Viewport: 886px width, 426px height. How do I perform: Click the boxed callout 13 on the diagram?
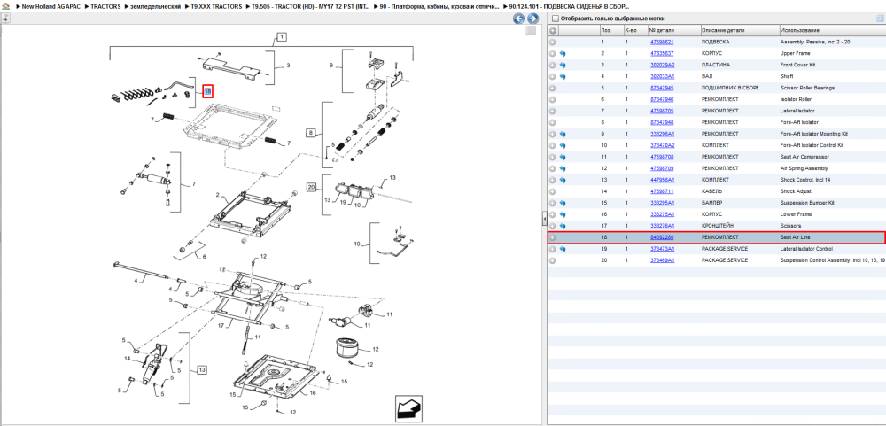pos(202,370)
